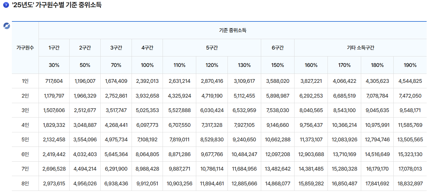Click the 가구원수 column header
Image resolution: width=431 pixels, height=192 pixels.
tap(25, 47)
